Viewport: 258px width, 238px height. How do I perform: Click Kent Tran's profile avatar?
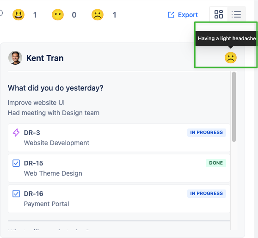point(15,58)
